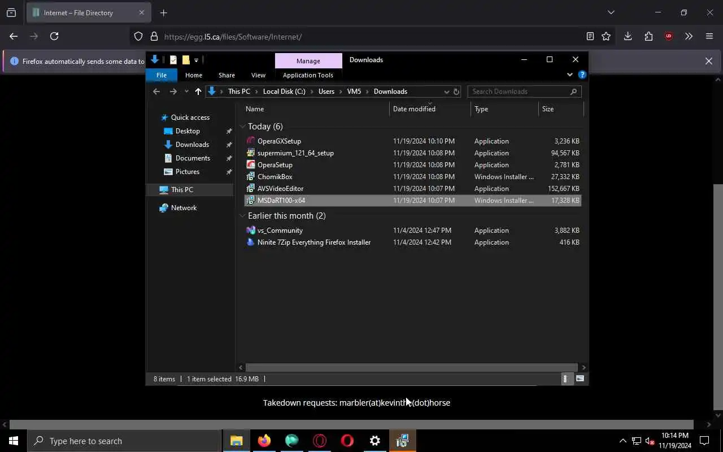Open the View ribbon tab

pyautogui.click(x=258, y=75)
